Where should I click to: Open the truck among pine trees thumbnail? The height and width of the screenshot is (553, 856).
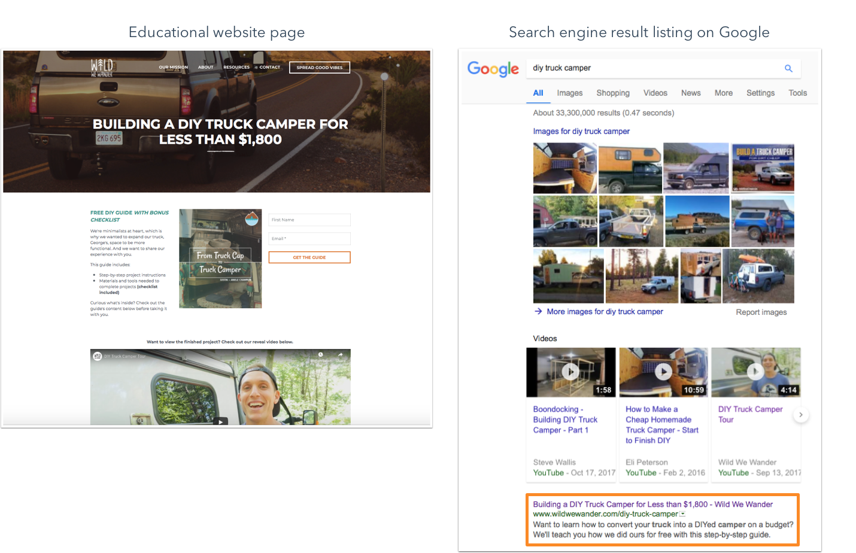click(x=642, y=276)
